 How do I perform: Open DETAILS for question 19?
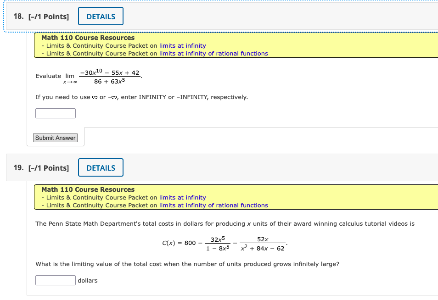pos(101,167)
